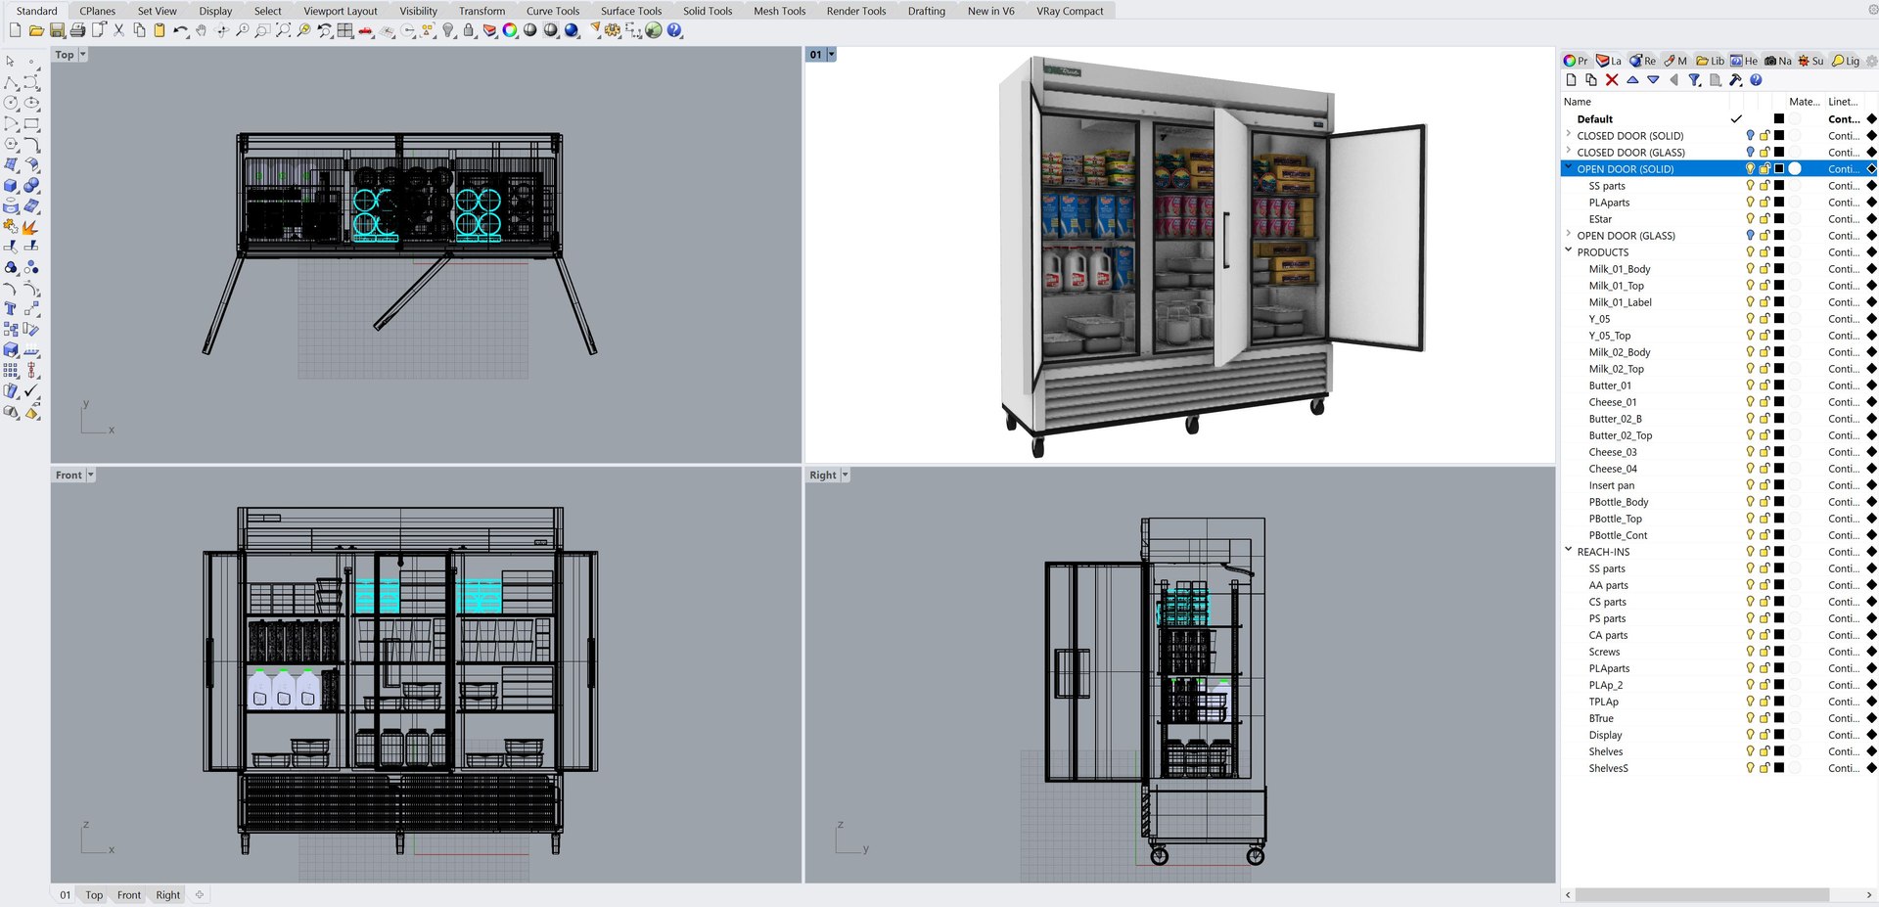1879x907 pixels.
Task: Select the Front viewport tab at bottom
Action: click(129, 895)
